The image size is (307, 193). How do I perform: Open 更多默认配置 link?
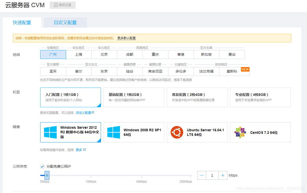pyautogui.click(x=127, y=38)
